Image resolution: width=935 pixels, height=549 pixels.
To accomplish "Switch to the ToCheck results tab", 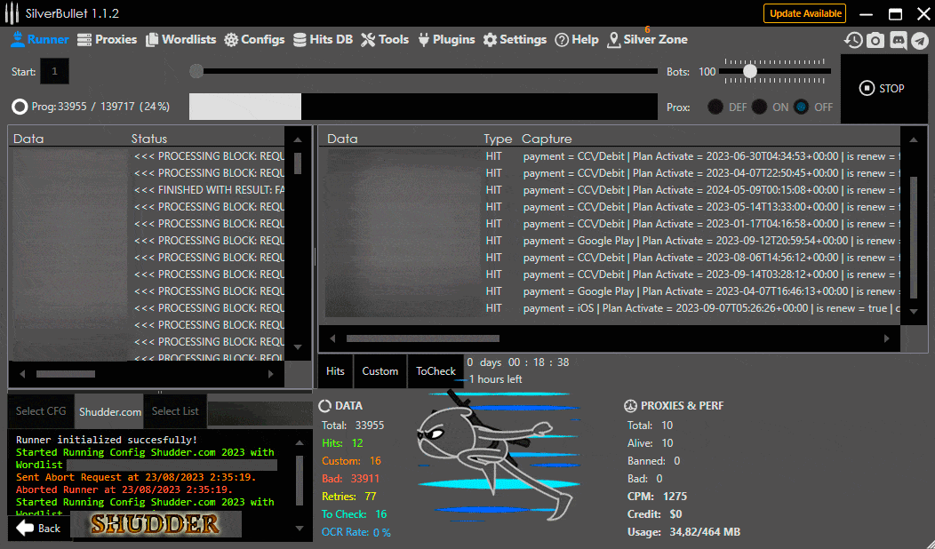I will pos(436,371).
